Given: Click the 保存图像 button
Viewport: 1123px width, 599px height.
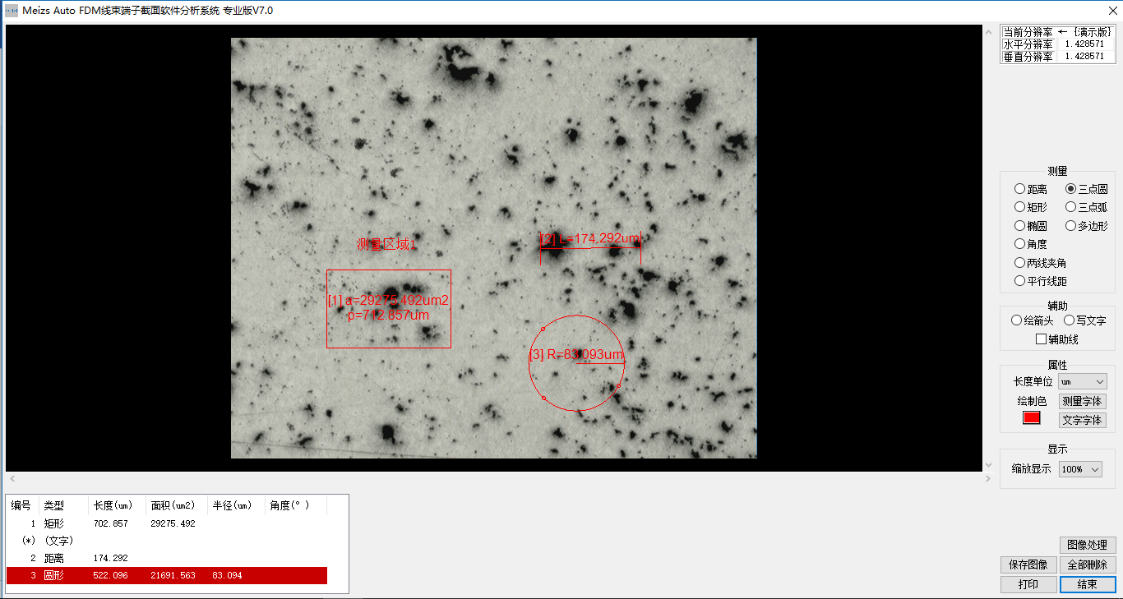Looking at the screenshot, I should coord(1028,564).
